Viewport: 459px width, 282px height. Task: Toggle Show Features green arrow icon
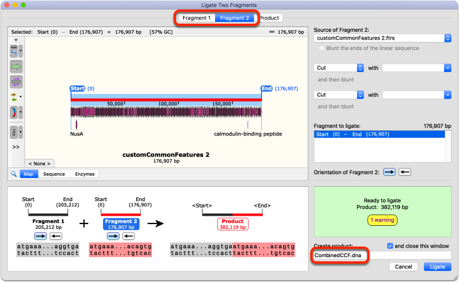point(16,67)
